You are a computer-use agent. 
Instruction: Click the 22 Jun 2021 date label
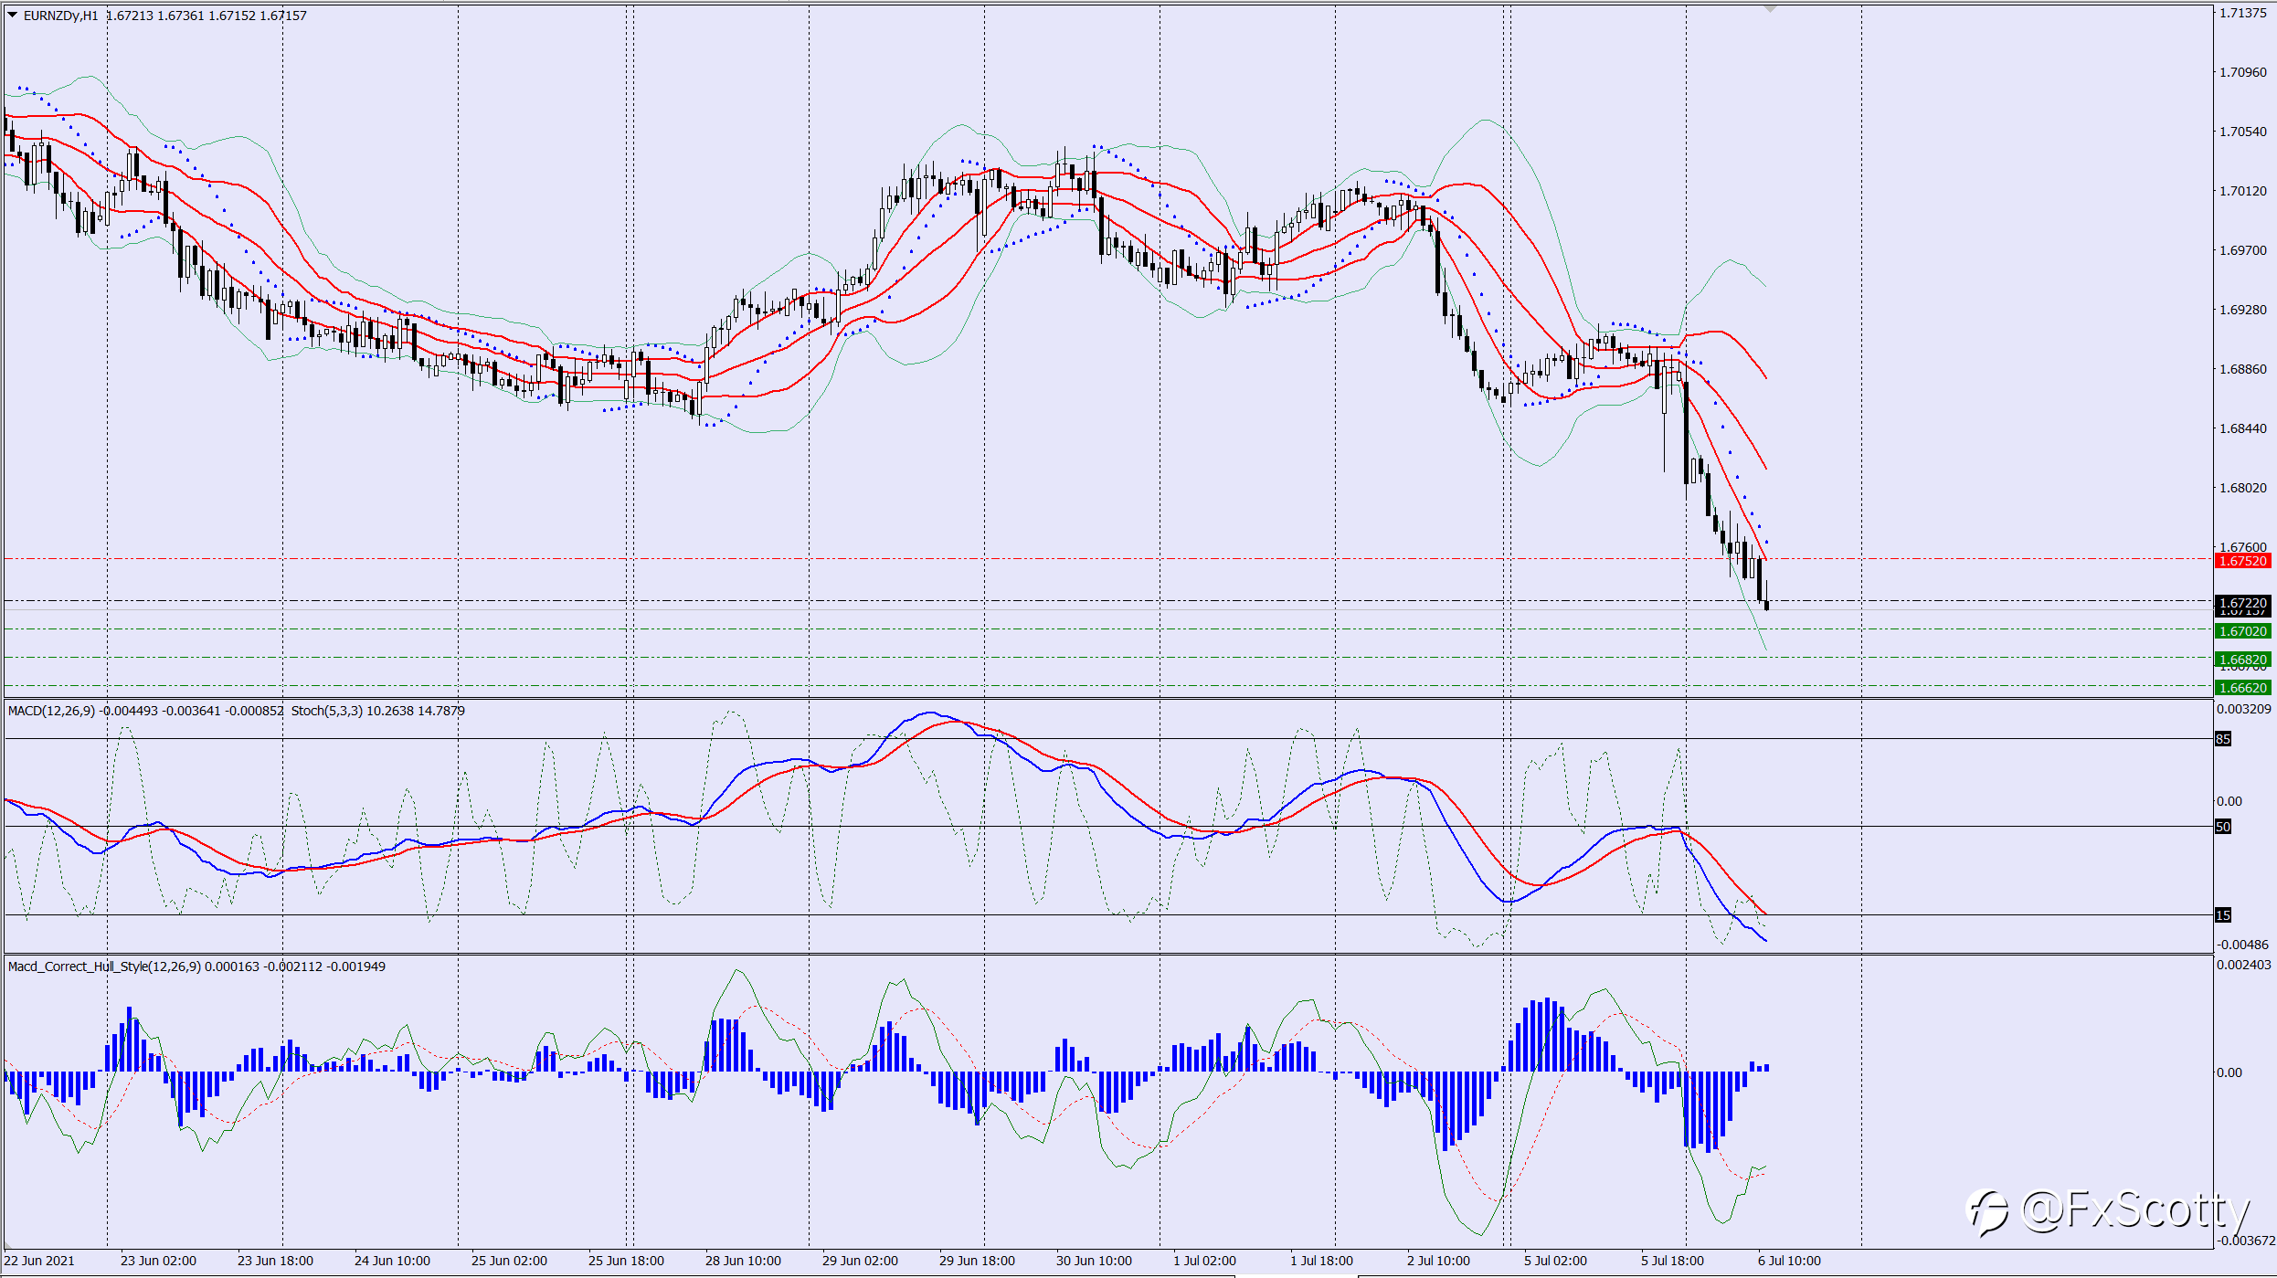coord(39,1261)
